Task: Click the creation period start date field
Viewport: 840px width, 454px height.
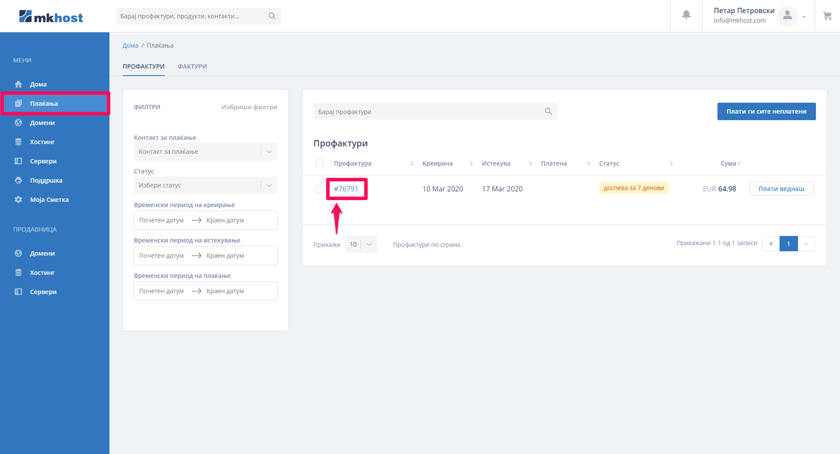Action: point(162,220)
